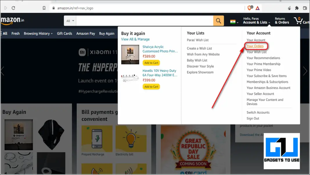Open Amazon Pay in nav bar
This screenshot has width=310, height=175.
pyautogui.click(x=86, y=33)
